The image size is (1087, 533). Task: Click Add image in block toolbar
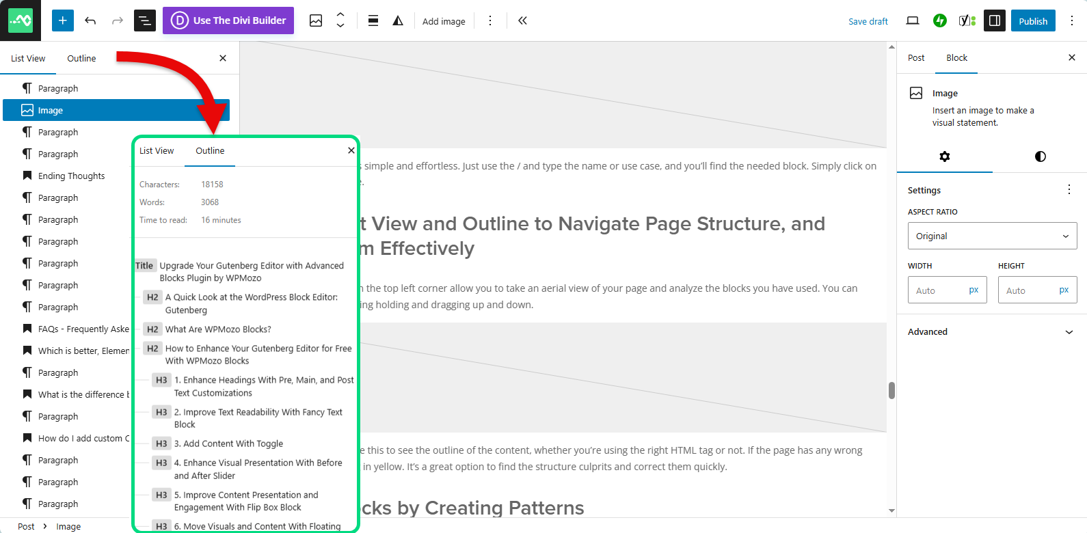coord(444,21)
